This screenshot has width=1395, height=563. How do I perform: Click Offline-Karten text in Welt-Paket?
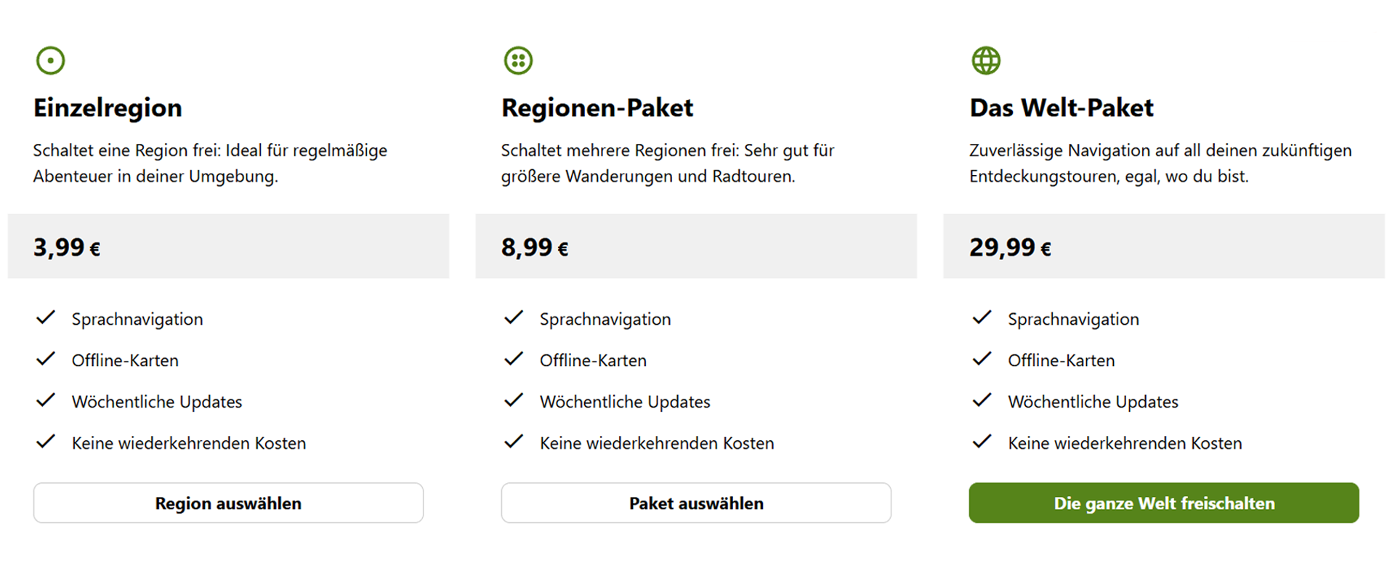[1061, 360]
